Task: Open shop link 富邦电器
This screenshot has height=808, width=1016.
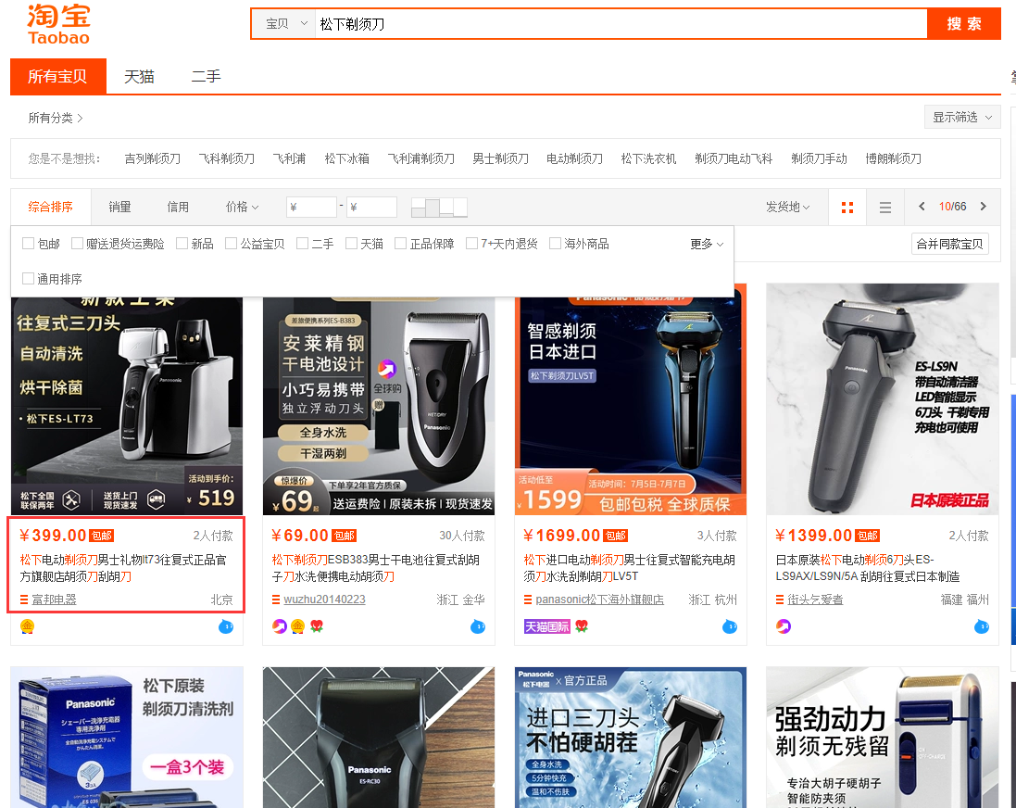Action: click(x=55, y=600)
